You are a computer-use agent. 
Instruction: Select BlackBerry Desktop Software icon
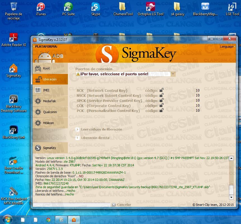14,104
